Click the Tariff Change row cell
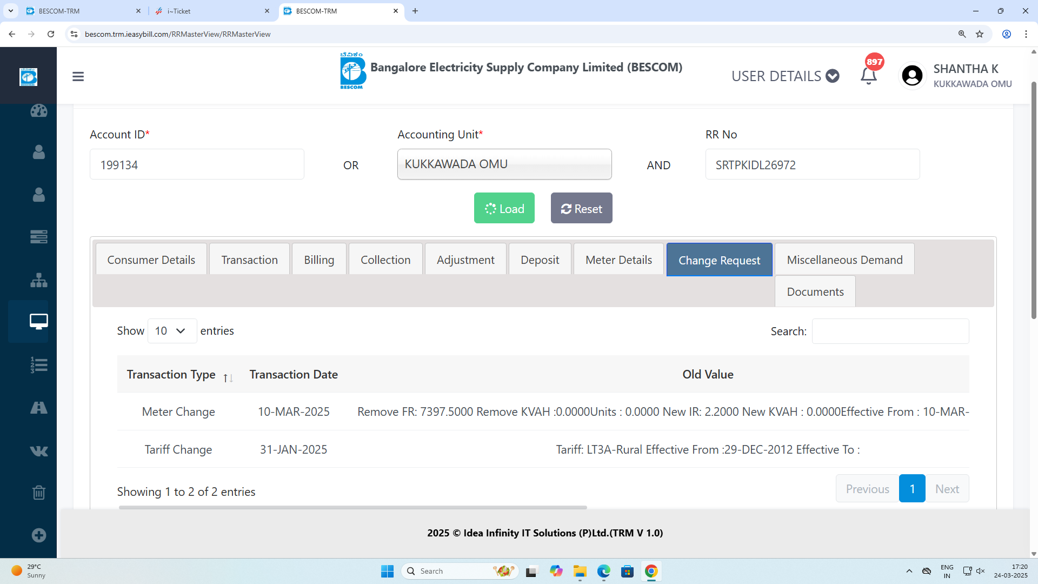The height and width of the screenshot is (584, 1038). click(178, 449)
